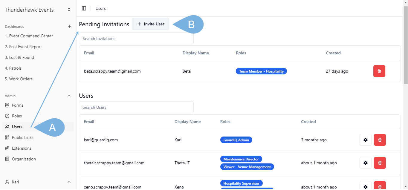Viewport: 408px width, 190px height.
Task: Open settings for karl@guardiq.com
Action: [x=366, y=140]
